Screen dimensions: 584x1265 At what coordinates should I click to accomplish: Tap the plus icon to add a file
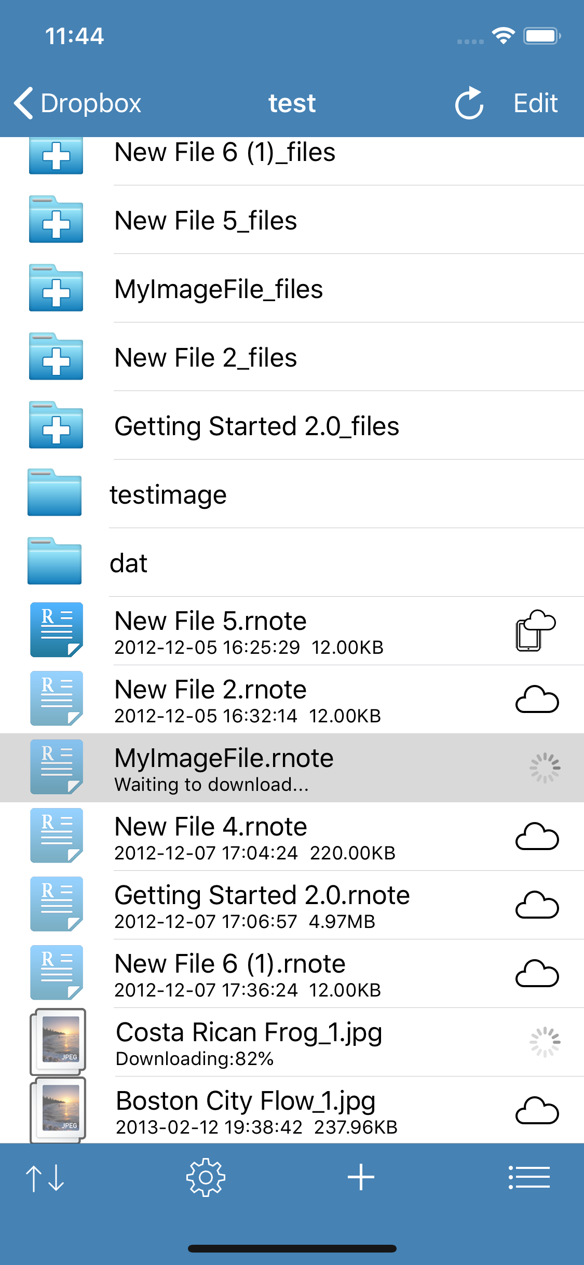point(361,1177)
